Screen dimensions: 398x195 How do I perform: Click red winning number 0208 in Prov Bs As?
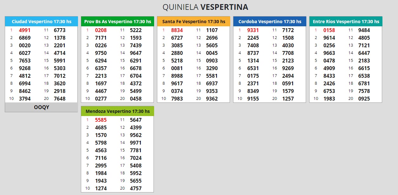[x=101, y=30]
